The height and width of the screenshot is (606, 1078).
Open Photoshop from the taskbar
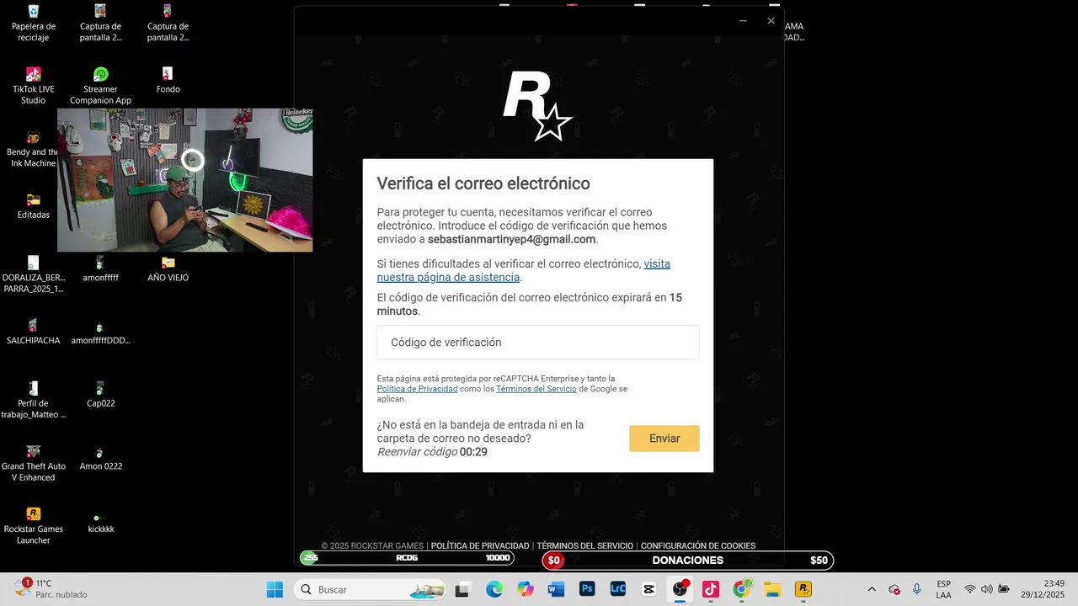coord(587,589)
